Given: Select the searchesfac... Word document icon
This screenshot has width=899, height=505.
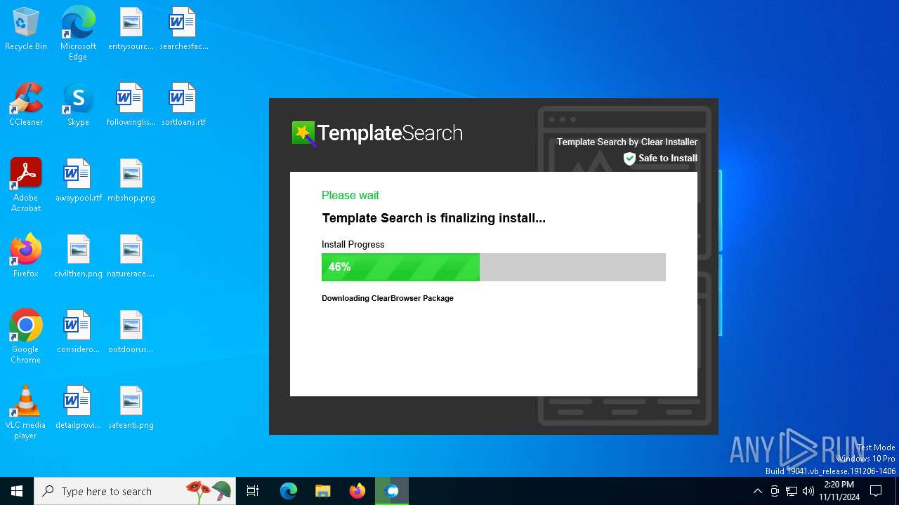Looking at the screenshot, I should (183, 29).
